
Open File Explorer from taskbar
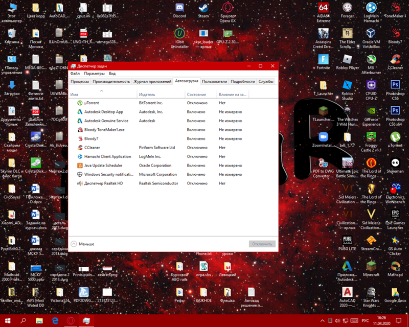(39, 320)
